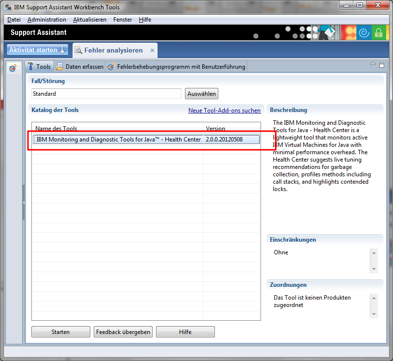Click the green padlock banner icon
Screen dimensions: 393x361
coord(378,33)
